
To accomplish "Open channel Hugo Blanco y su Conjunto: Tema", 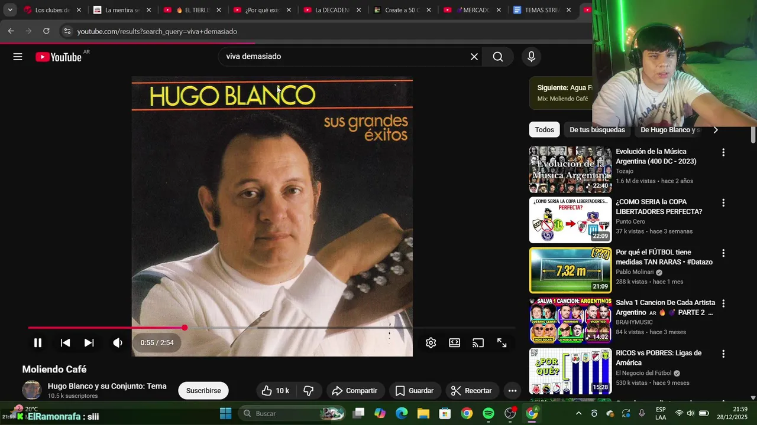I will pyautogui.click(x=107, y=386).
